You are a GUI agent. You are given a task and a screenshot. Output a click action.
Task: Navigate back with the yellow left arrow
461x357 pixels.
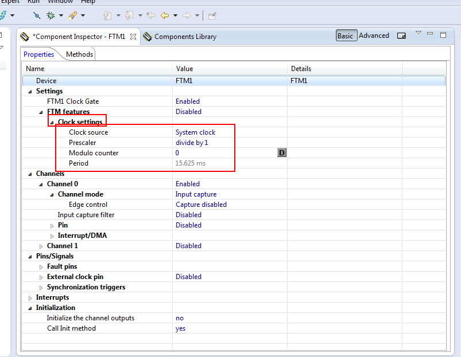pyautogui.click(x=165, y=15)
